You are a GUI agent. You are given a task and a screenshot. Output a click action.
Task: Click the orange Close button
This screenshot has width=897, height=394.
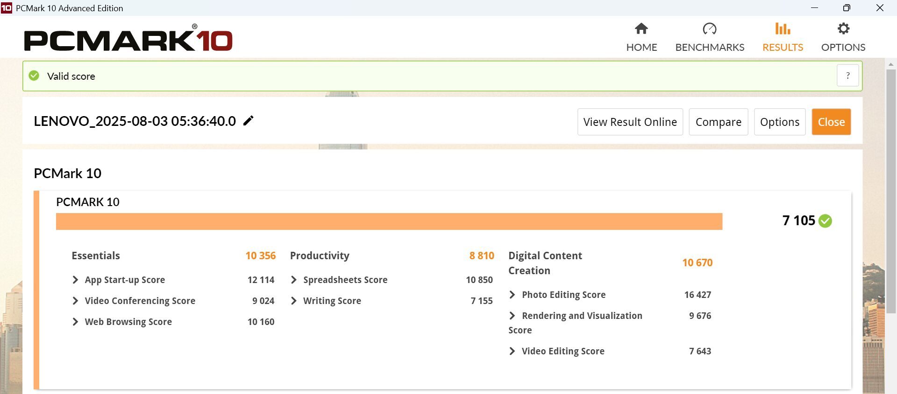(831, 122)
